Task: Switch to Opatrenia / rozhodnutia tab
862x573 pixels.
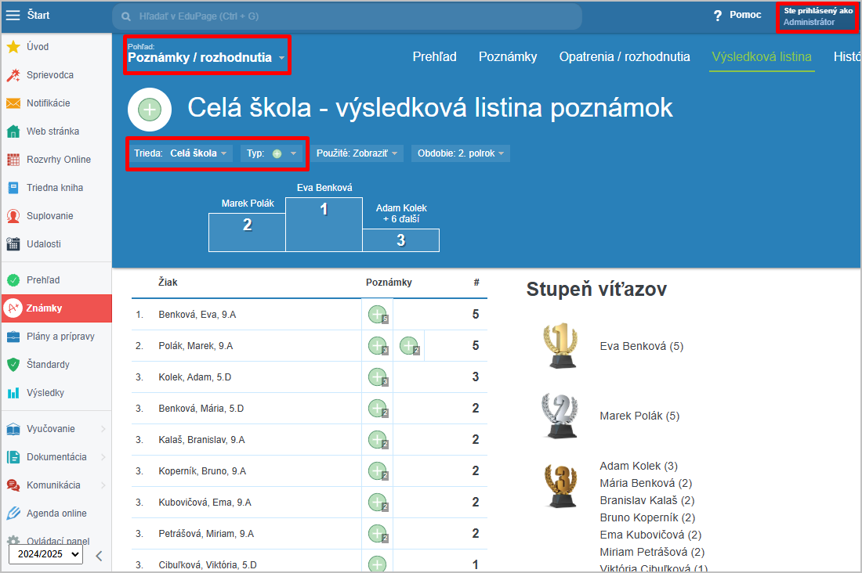Action: pos(625,56)
